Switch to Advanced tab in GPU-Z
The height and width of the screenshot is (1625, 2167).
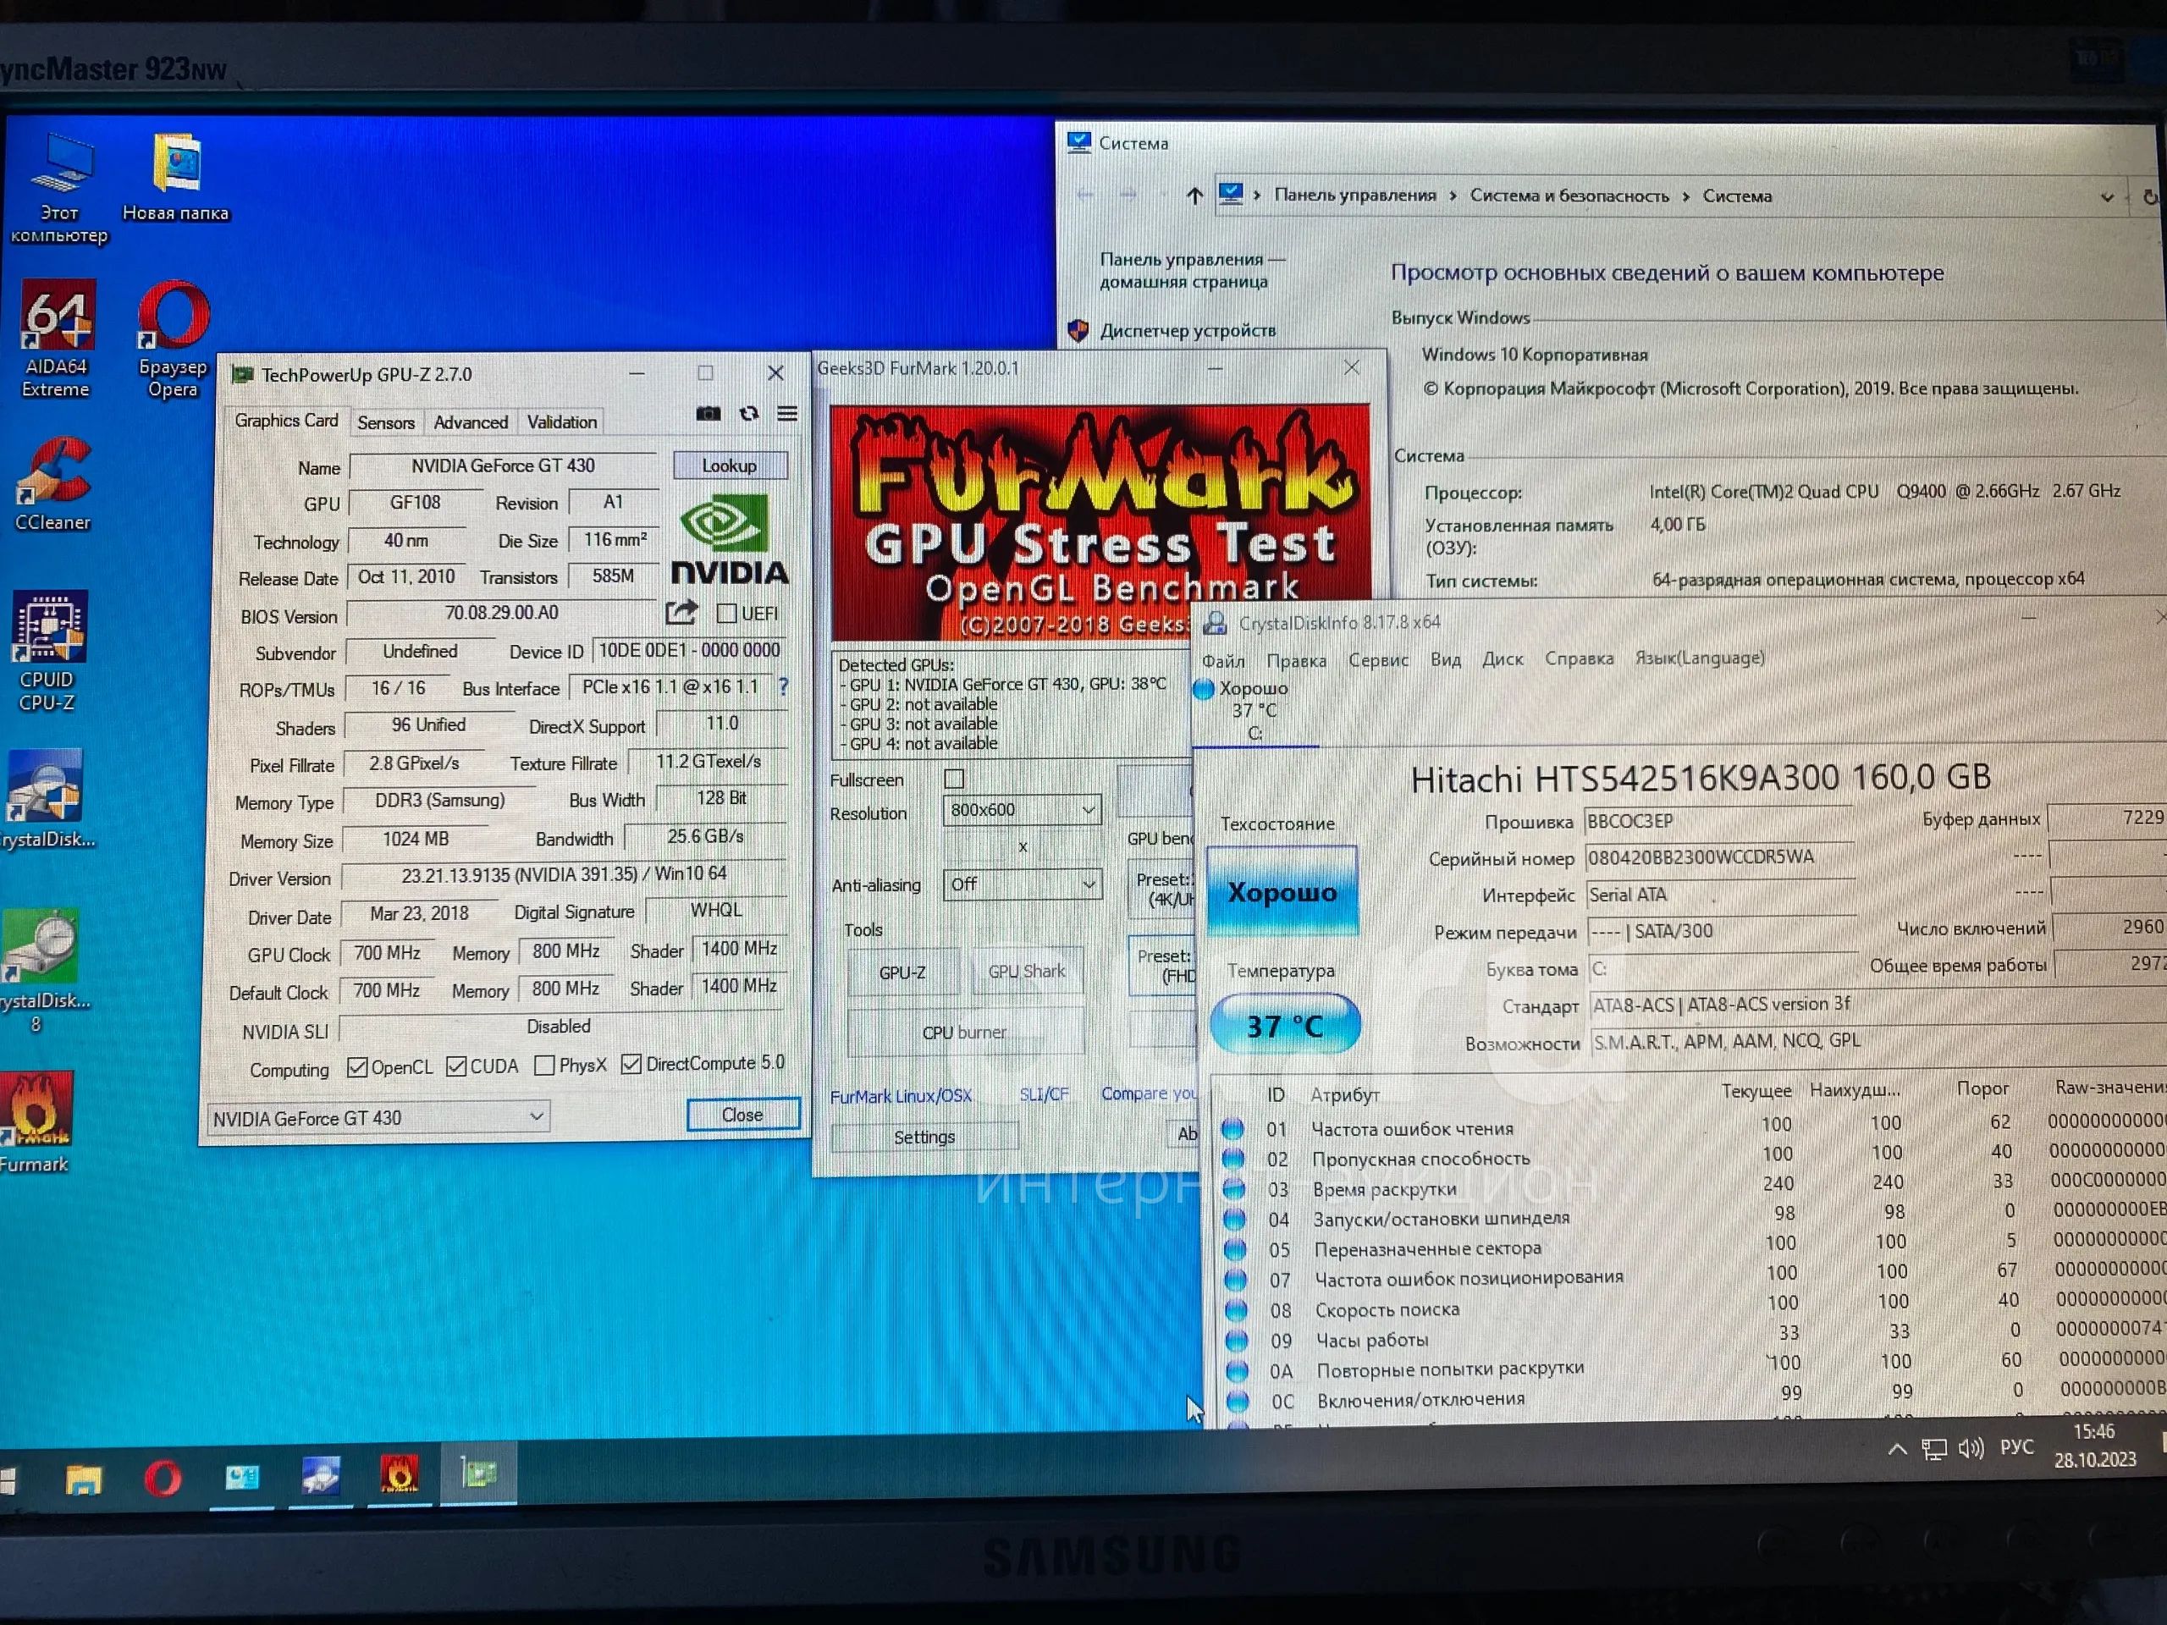(x=471, y=422)
